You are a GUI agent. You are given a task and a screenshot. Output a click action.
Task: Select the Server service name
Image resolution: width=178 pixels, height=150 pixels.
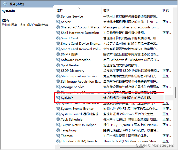[66, 22]
